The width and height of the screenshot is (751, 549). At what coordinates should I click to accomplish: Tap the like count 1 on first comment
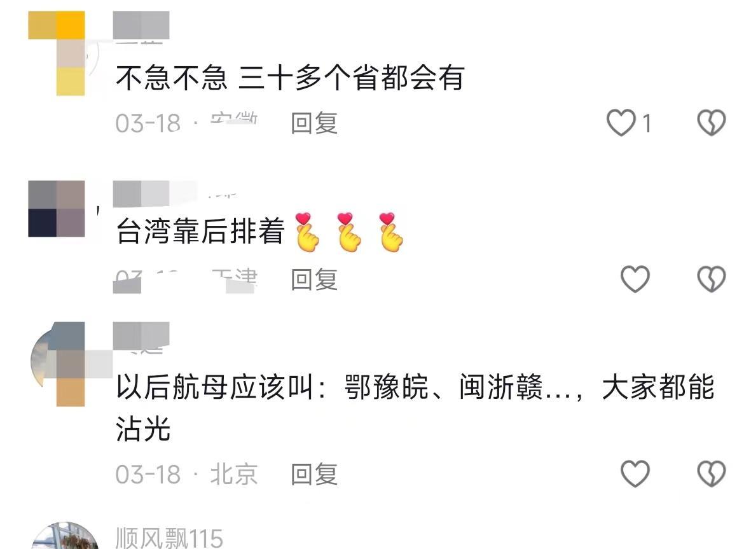click(x=647, y=123)
